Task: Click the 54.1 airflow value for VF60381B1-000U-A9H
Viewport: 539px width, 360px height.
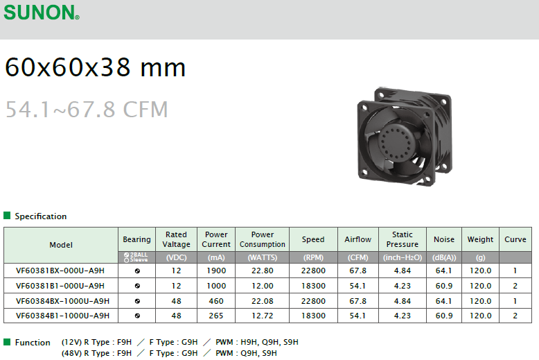Action: (x=358, y=286)
